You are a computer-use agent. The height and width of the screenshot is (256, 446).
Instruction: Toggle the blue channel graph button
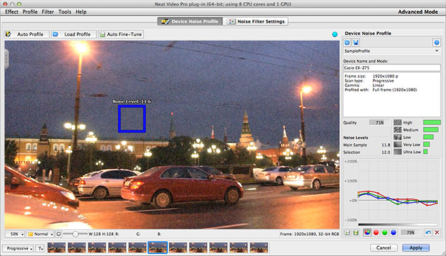pyautogui.click(x=394, y=232)
